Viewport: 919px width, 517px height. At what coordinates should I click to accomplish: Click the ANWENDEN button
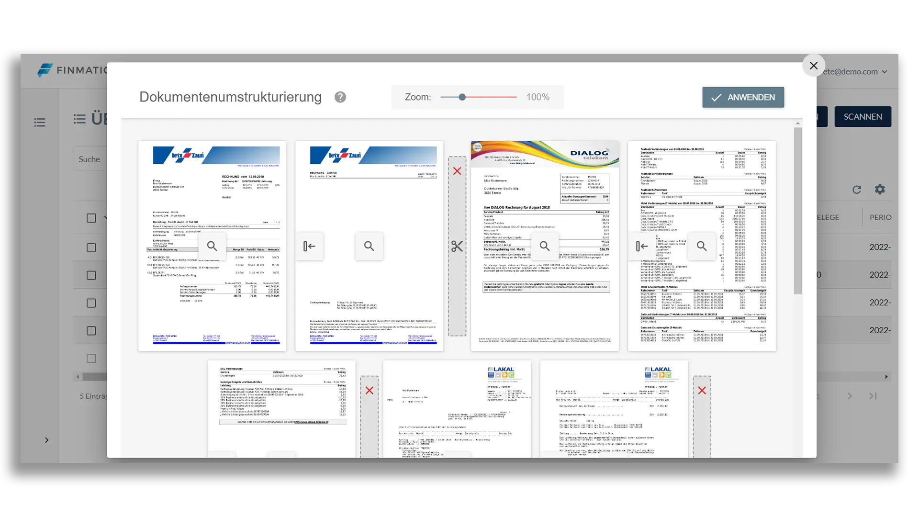click(743, 97)
